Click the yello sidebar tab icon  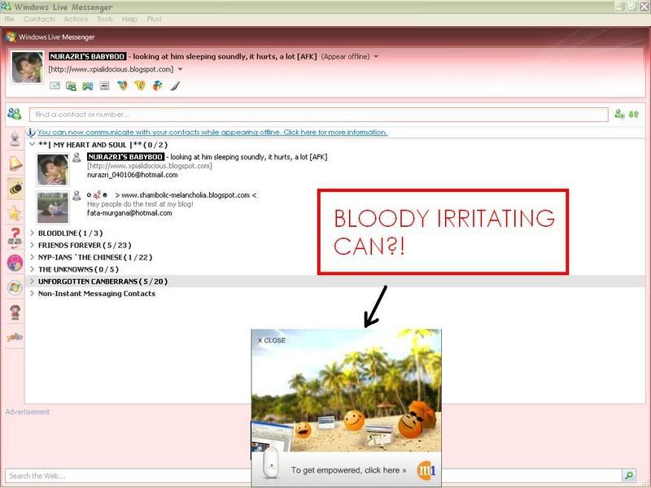[x=15, y=337]
